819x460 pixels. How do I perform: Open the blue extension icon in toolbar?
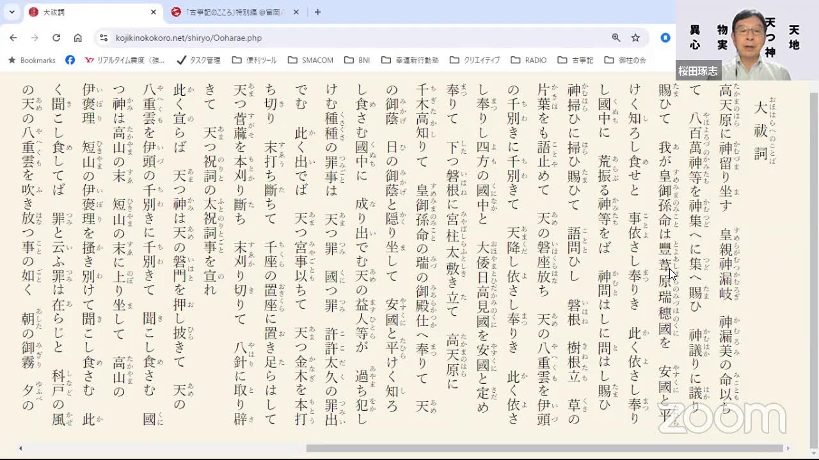(x=665, y=38)
